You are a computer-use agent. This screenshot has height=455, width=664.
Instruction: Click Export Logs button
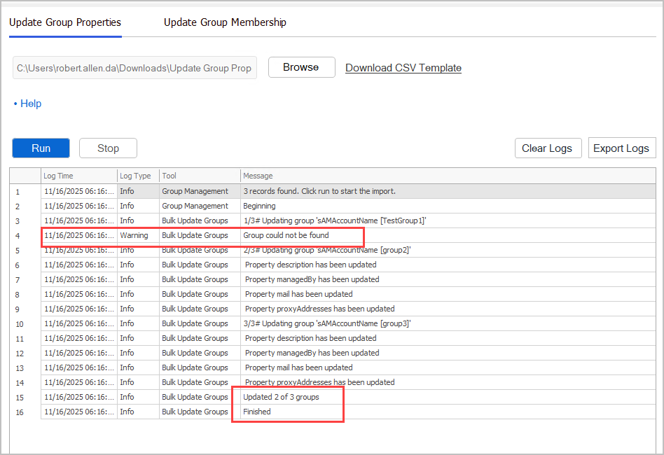621,148
